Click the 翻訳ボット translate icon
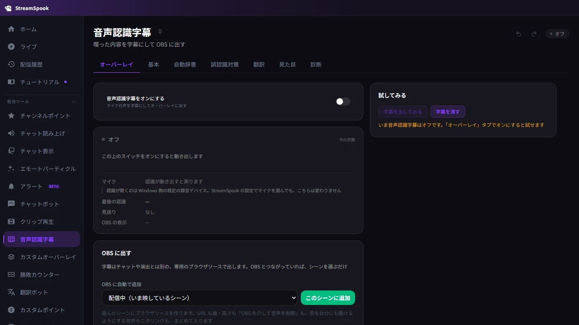The width and height of the screenshot is (579, 325). pyautogui.click(x=11, y=292)
